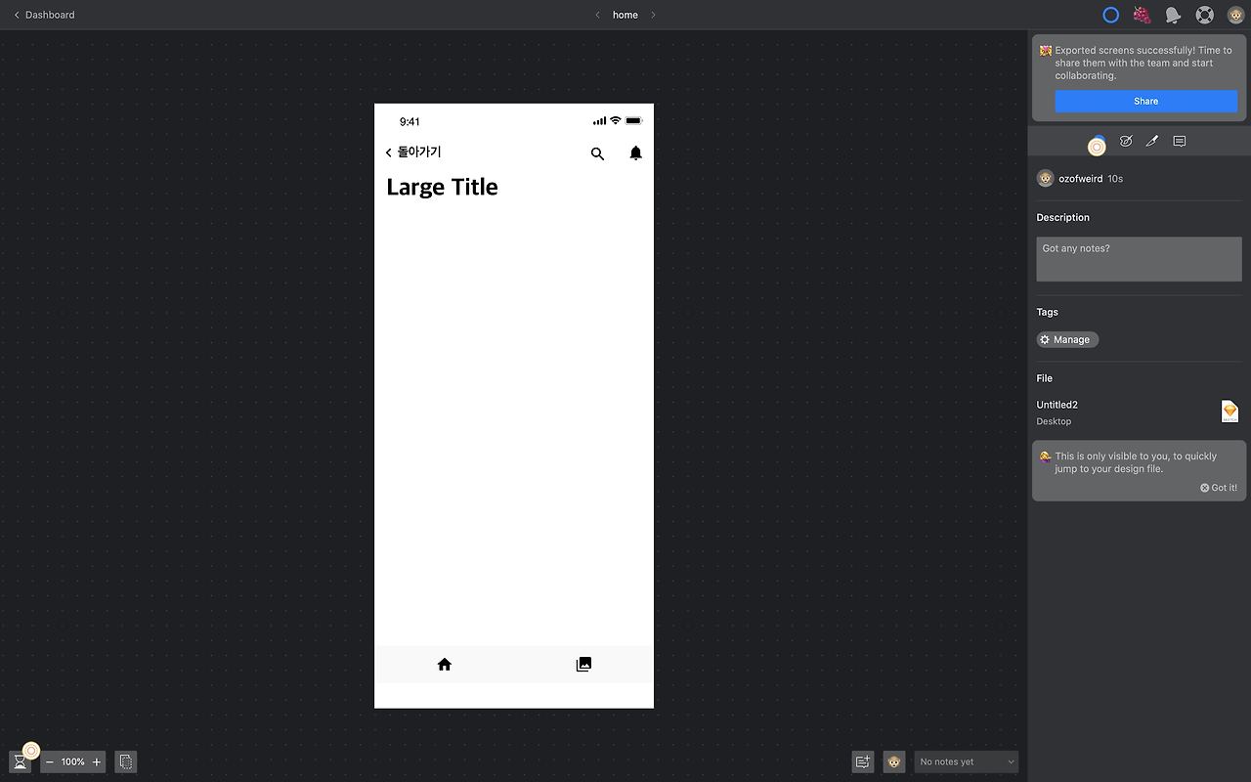Click the back chevron in the mockup

tap(389, 152)
